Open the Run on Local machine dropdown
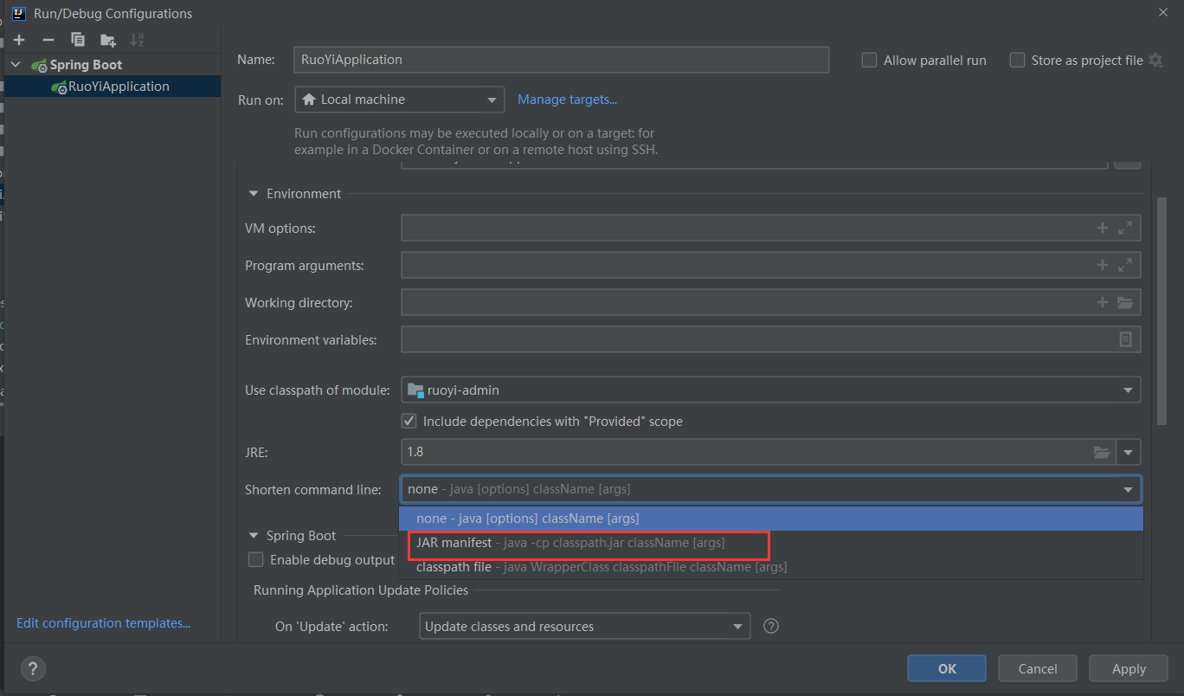This screenshot has width=1184, height=696. tap(399, 100)
